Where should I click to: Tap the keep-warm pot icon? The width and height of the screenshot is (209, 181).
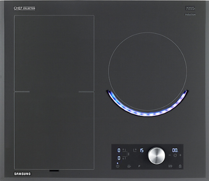coord(129,166)
